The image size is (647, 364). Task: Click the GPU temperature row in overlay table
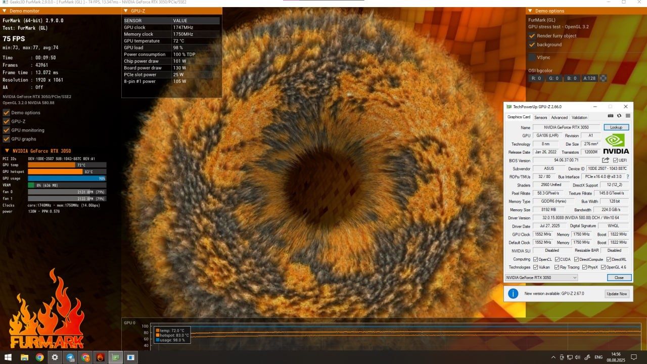pyautogui.click(x=171, y=41)
